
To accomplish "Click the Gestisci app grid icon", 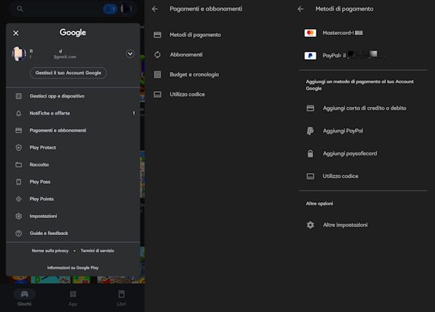I will [x=19, y=96].
